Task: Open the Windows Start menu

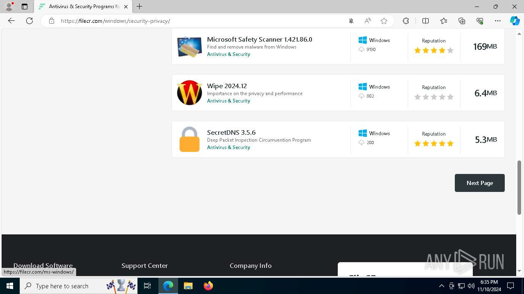Action: pyautogui.click(x=10, y=286)
